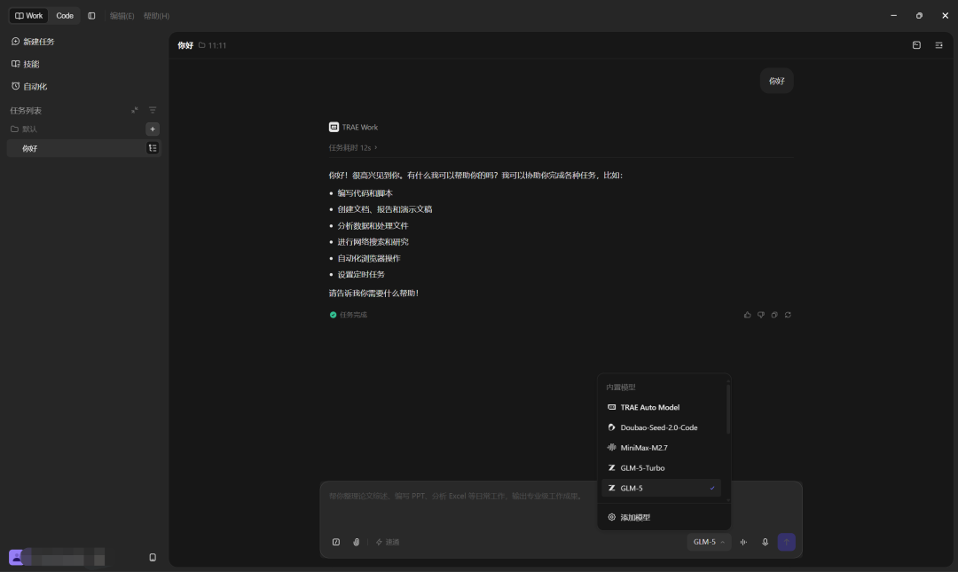The width and height of the screenshot is (958, 572).
Task: Open the voice waveform icon
Action: [743, 542]
